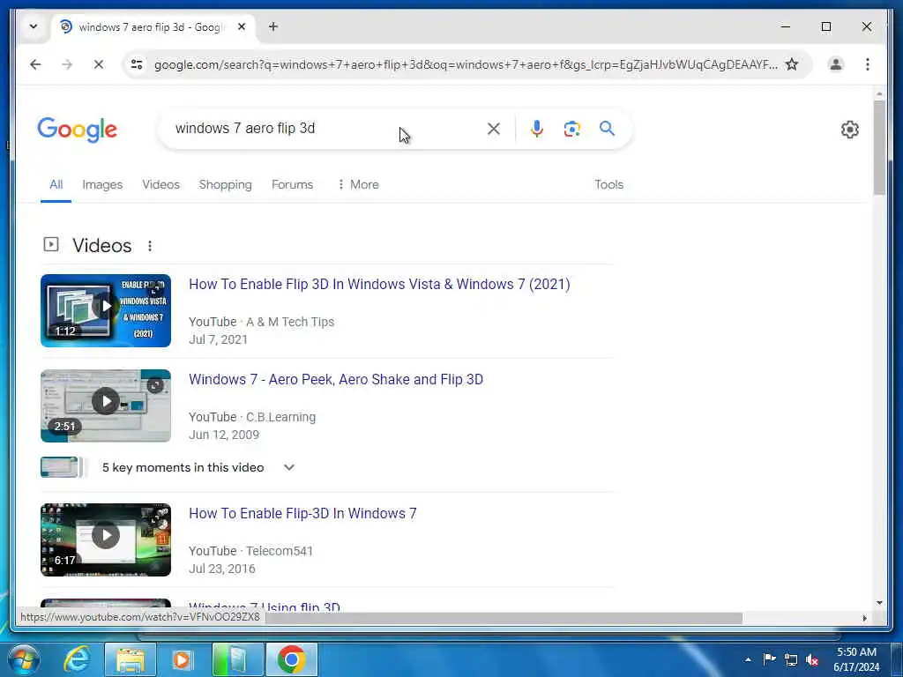The width and height of the screenshot is (903, 677).
Task: Open the More filters menu
Action: (358, 185)
